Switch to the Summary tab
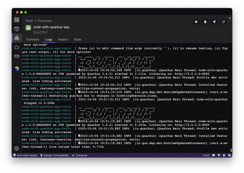The image size is (244, 173). (33, 40)
